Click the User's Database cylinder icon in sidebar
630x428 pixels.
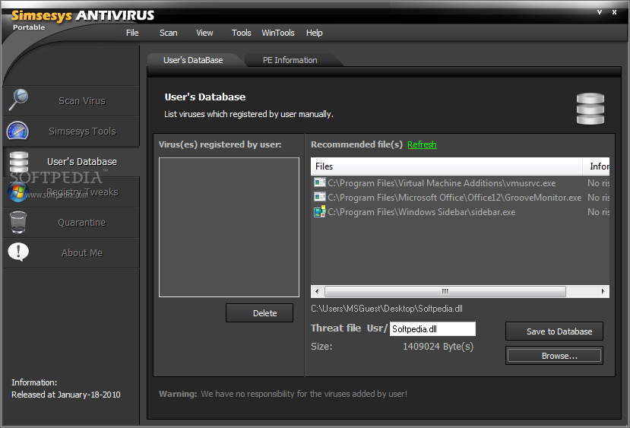18,162
